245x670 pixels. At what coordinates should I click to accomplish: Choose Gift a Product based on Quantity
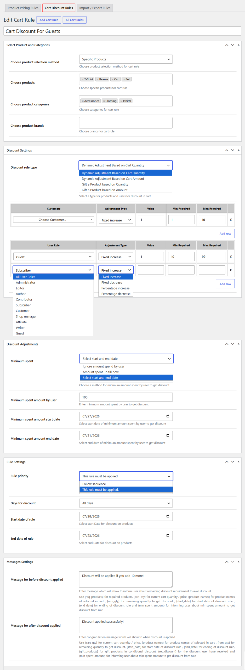126,184
